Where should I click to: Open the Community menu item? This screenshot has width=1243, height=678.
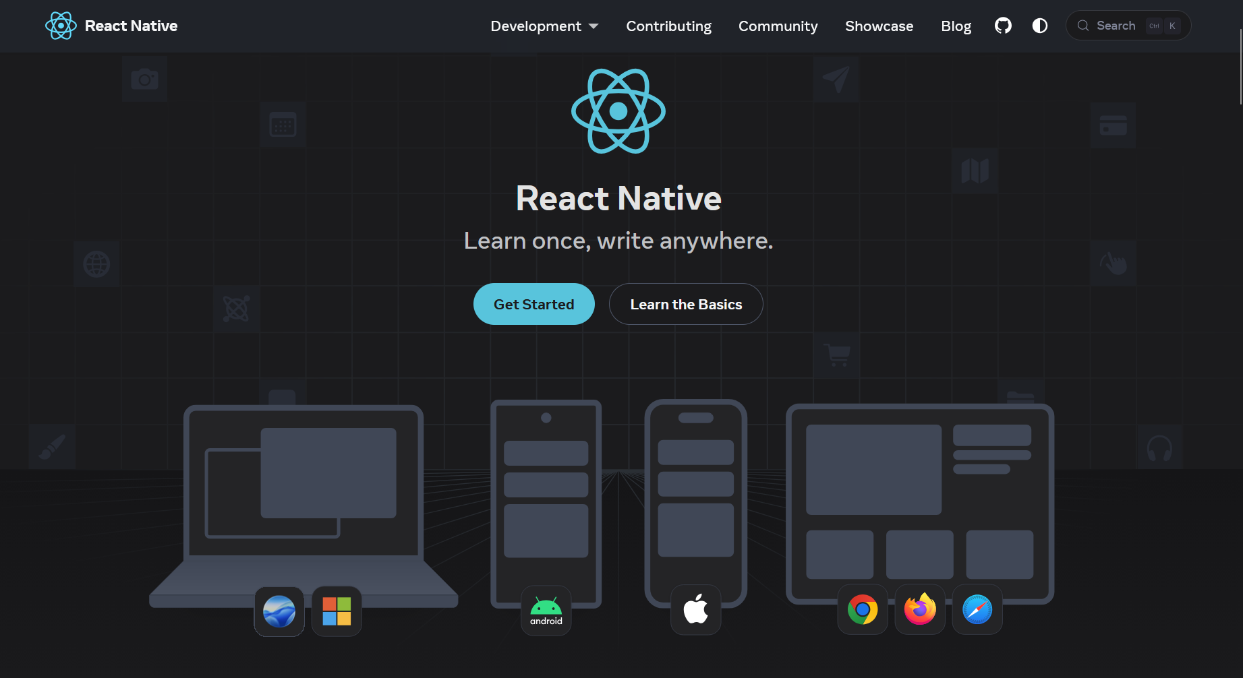tap(778, 26)
